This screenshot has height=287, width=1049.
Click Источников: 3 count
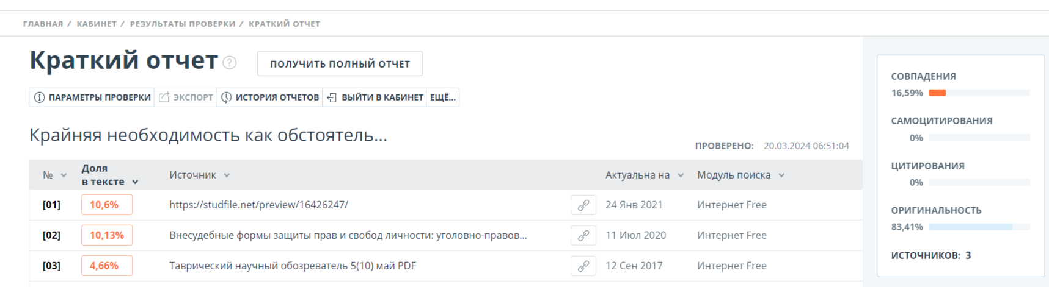931,255
